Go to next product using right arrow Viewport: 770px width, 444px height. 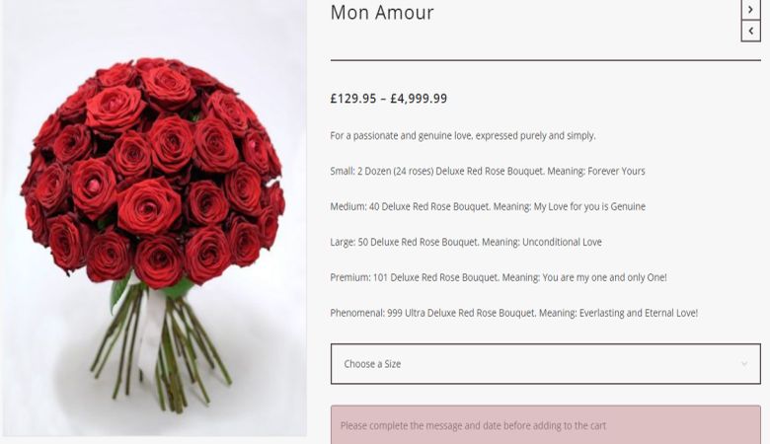click(x=750, y=9)
